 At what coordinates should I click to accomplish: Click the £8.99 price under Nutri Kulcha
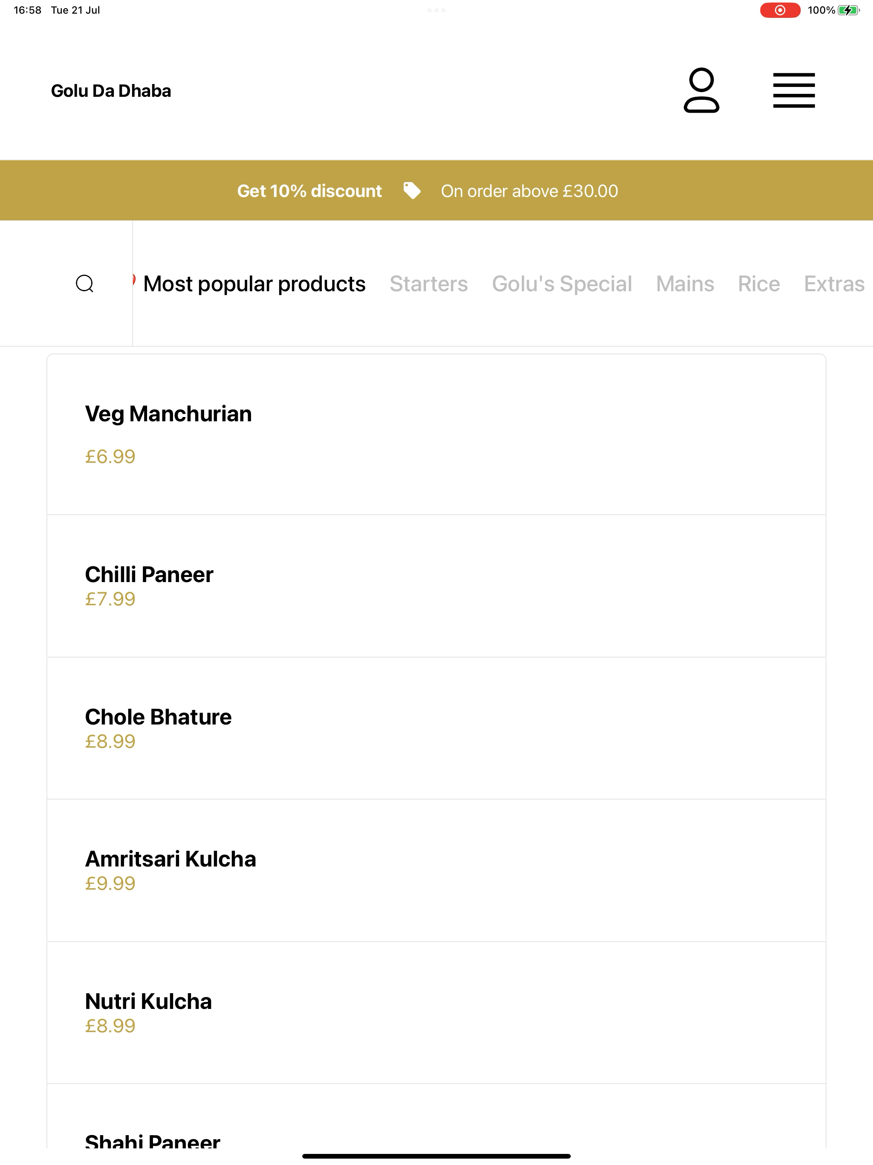tap(110, 1026)
